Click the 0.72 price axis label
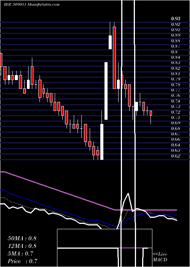This screenshot has width=190, height=267. pos(176,112)
